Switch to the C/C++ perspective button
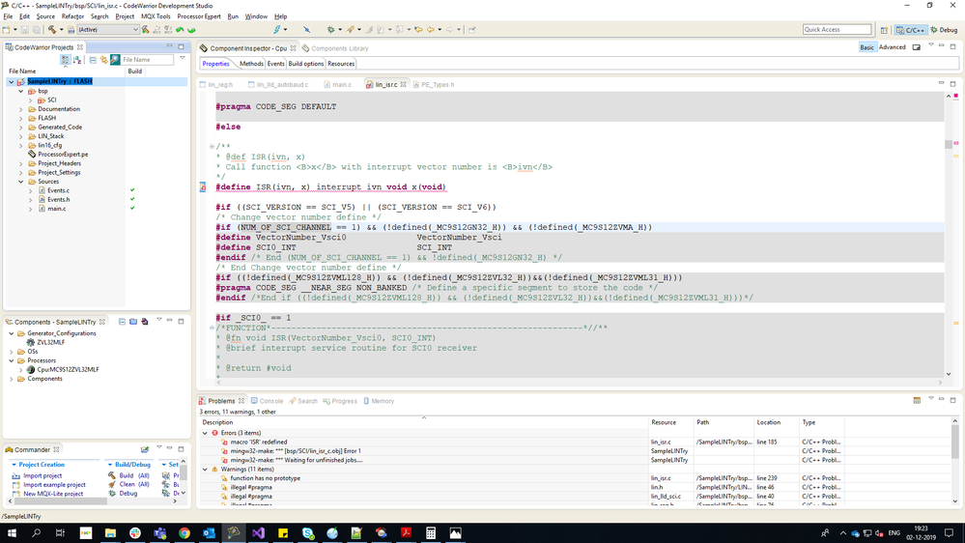 point(911,30)
